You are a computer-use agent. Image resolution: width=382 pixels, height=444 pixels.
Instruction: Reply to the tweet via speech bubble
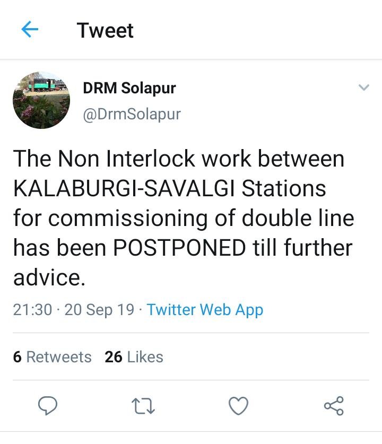pyautogui.click(x=48, y=406)
